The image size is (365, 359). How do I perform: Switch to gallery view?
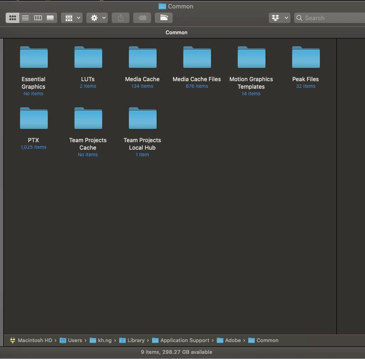[51, 18]
